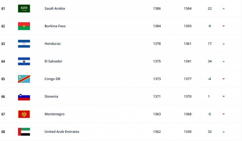
Task: Click the Montenegro flag icon
Action: (24, 114)
